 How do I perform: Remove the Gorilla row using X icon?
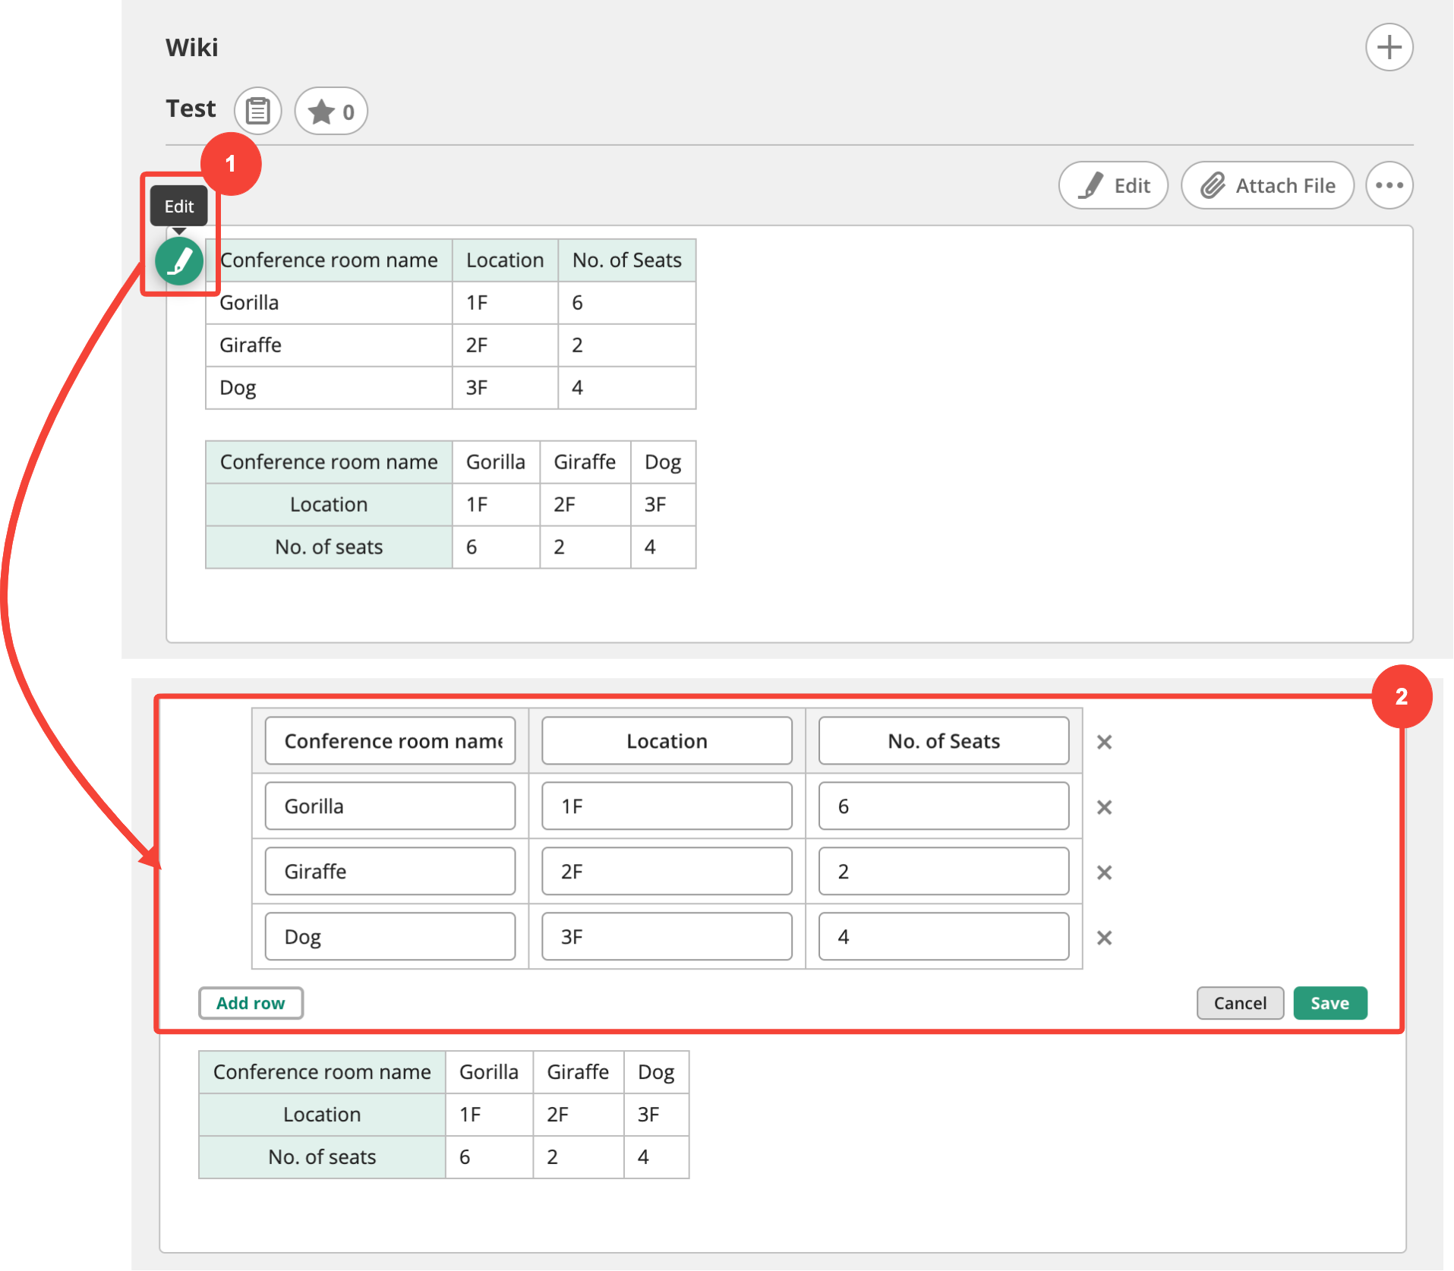[x=1104, y=807]
